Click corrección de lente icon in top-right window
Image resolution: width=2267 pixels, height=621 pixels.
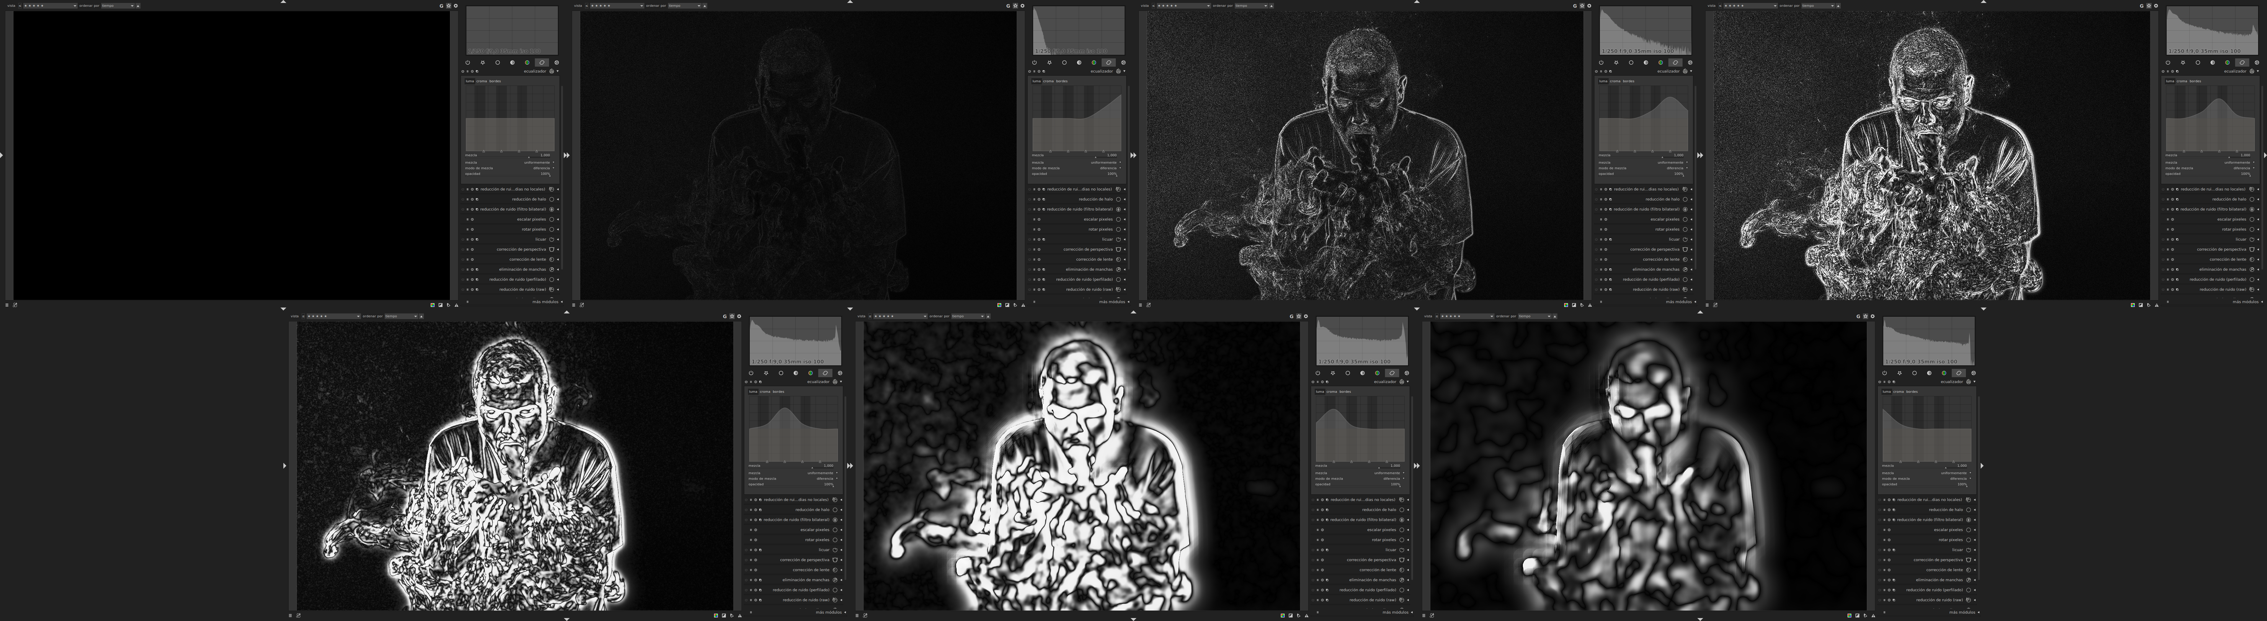(2252, 259)
